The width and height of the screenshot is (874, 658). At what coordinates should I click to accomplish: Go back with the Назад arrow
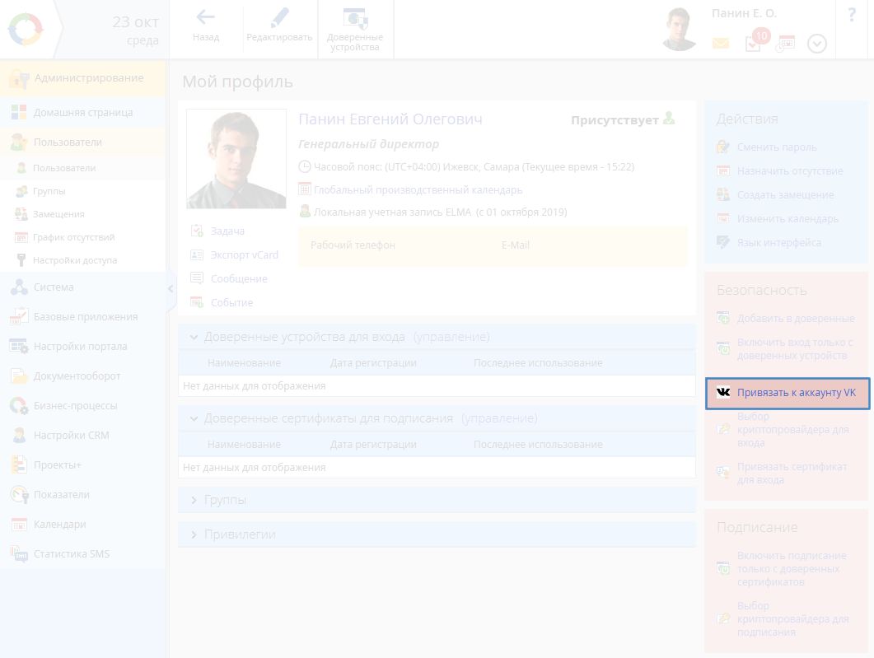tap(206, 26)
